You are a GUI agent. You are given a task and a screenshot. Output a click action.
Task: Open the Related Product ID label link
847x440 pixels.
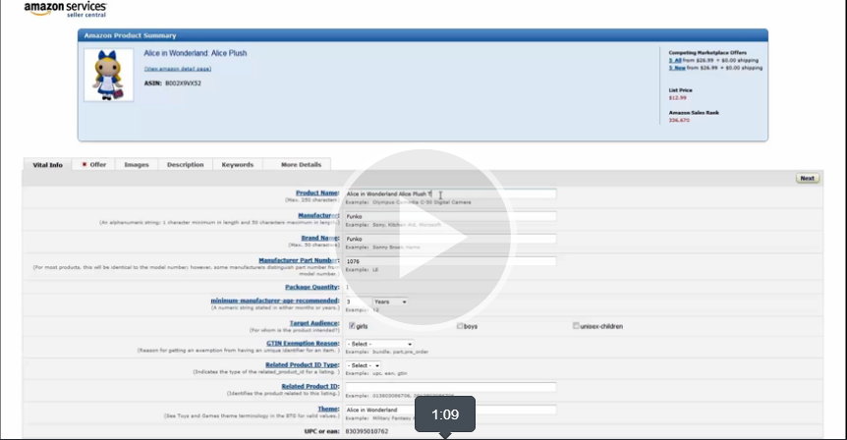click(311, 387)
